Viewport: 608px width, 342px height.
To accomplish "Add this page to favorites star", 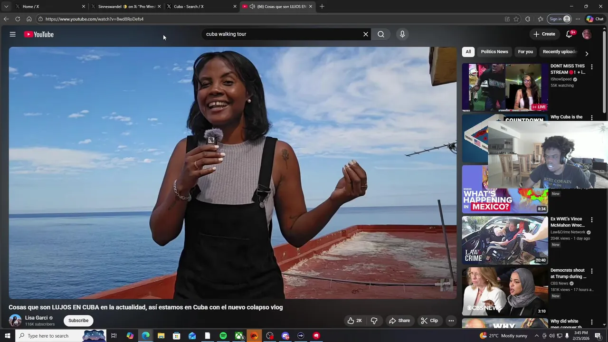I will [516, 19].
